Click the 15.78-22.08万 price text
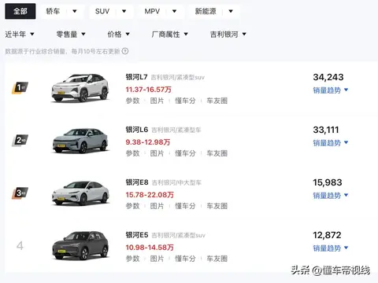 click(150, 195)
